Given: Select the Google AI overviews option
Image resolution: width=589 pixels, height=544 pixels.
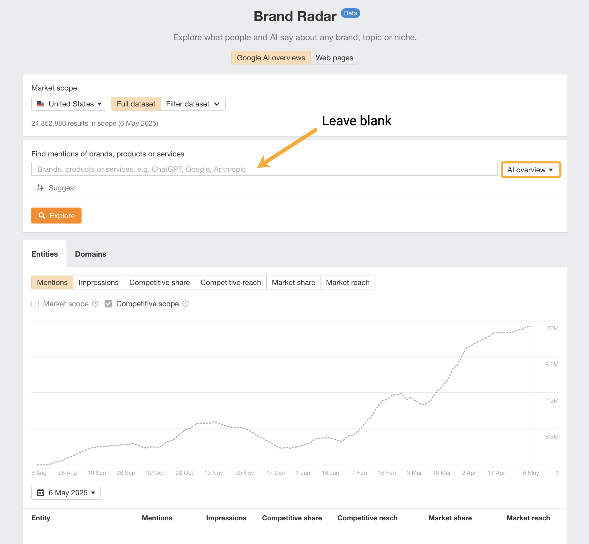Looking at the screenshot, I should coord(271,58).
